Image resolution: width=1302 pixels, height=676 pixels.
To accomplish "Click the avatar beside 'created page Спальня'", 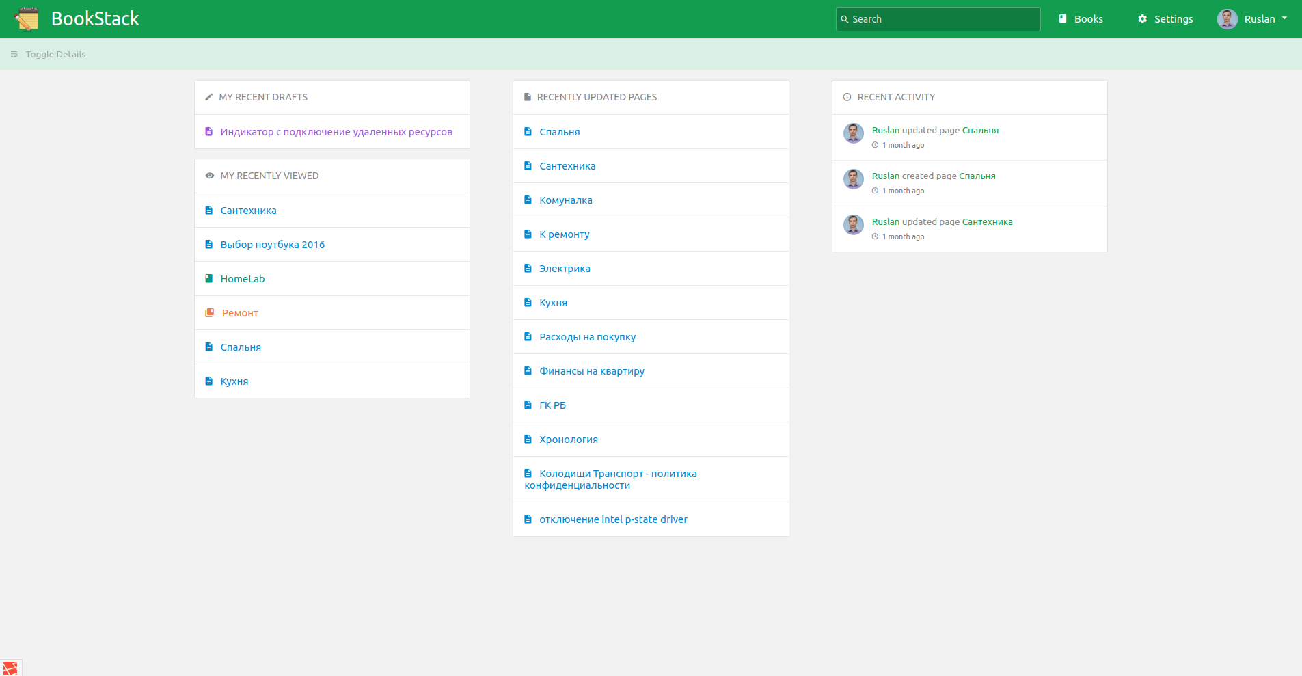I will [853, 179].
